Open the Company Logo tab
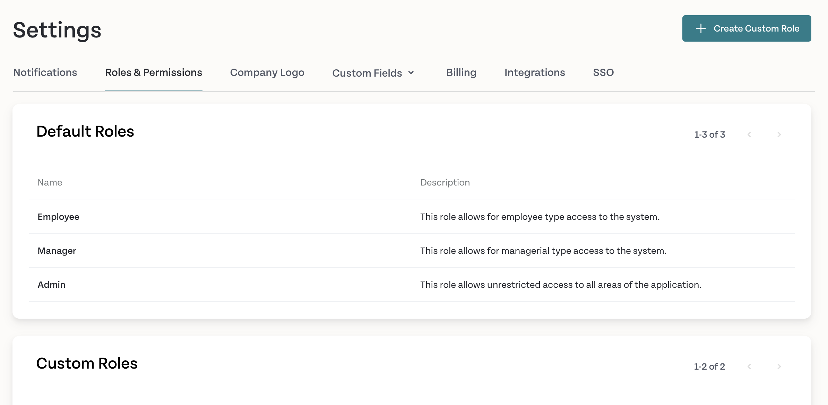Image resolution: width=828 pixels, height=405 pixels. point(267,72)
